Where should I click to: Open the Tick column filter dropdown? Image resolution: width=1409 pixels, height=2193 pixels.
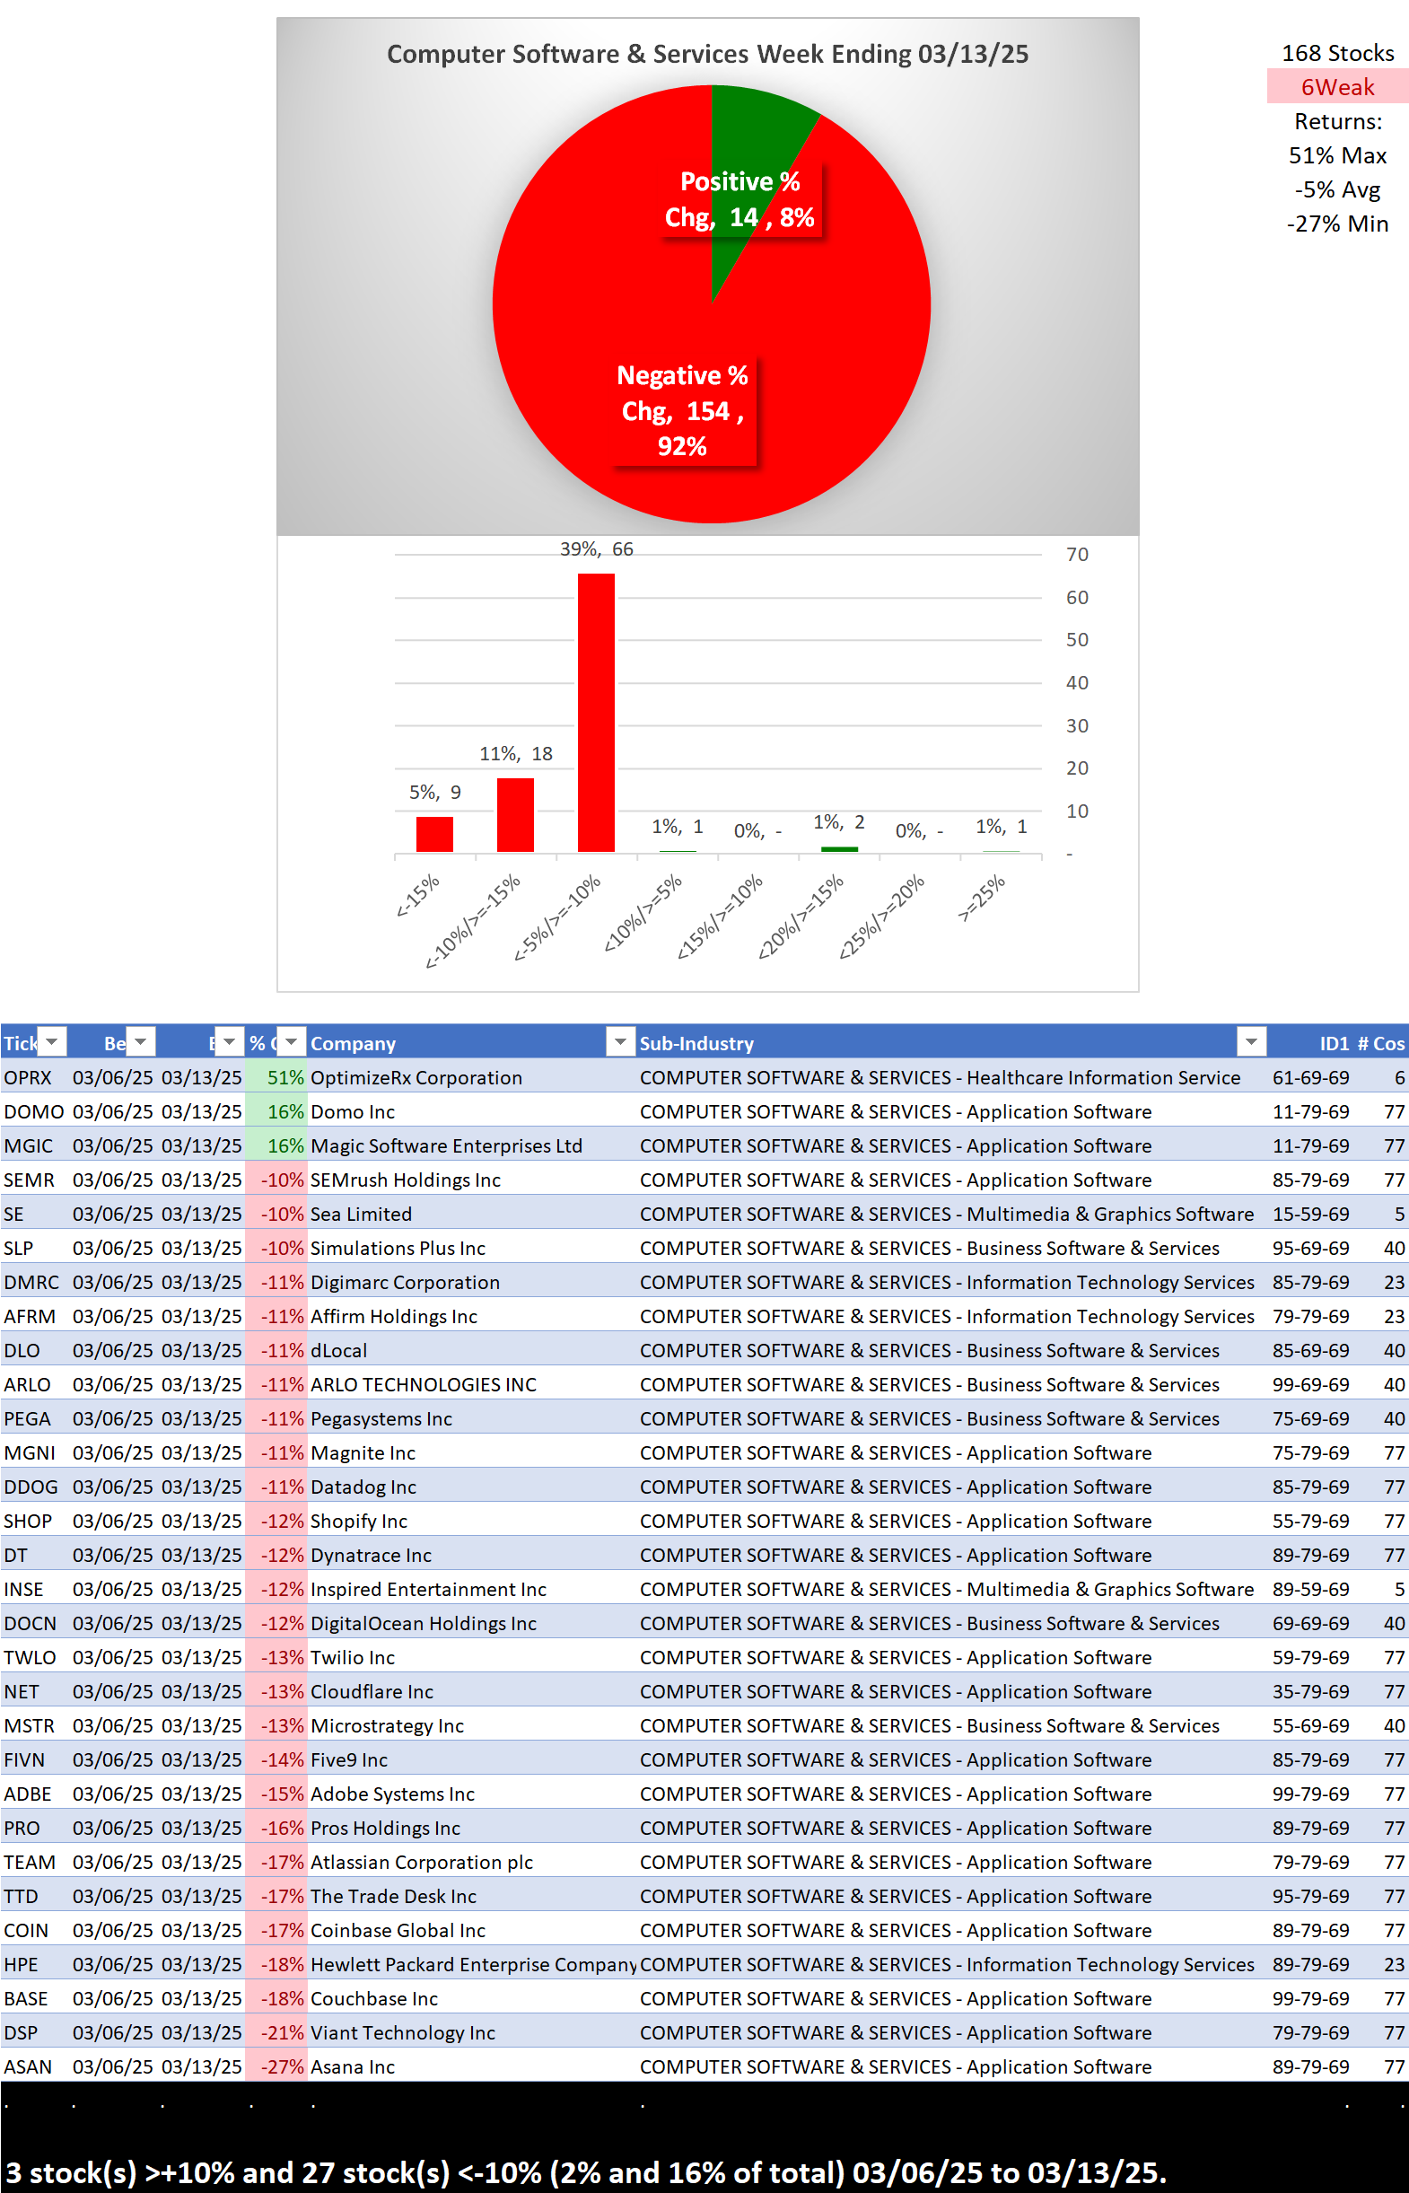[52, 1041]
